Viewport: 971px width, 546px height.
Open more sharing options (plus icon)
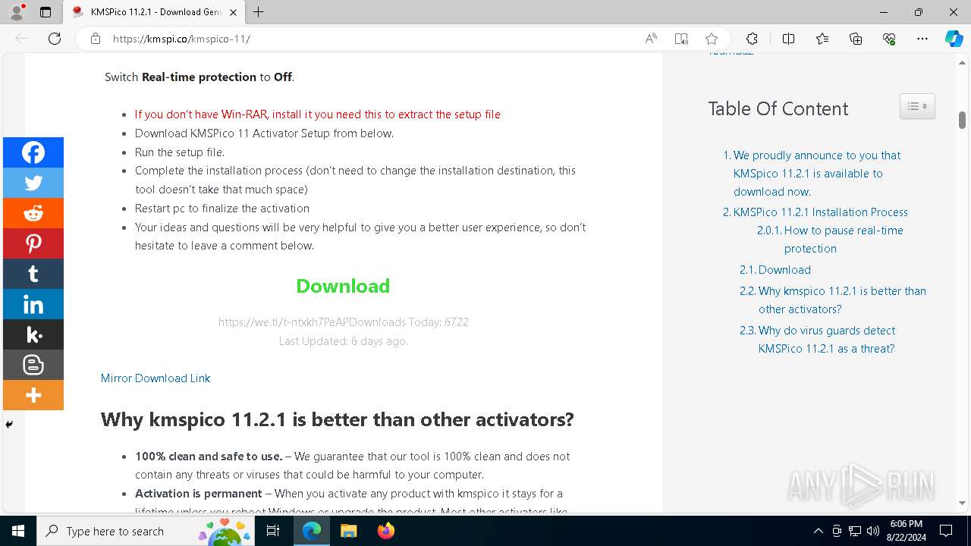pyautogui.click(x=33, y=395)
